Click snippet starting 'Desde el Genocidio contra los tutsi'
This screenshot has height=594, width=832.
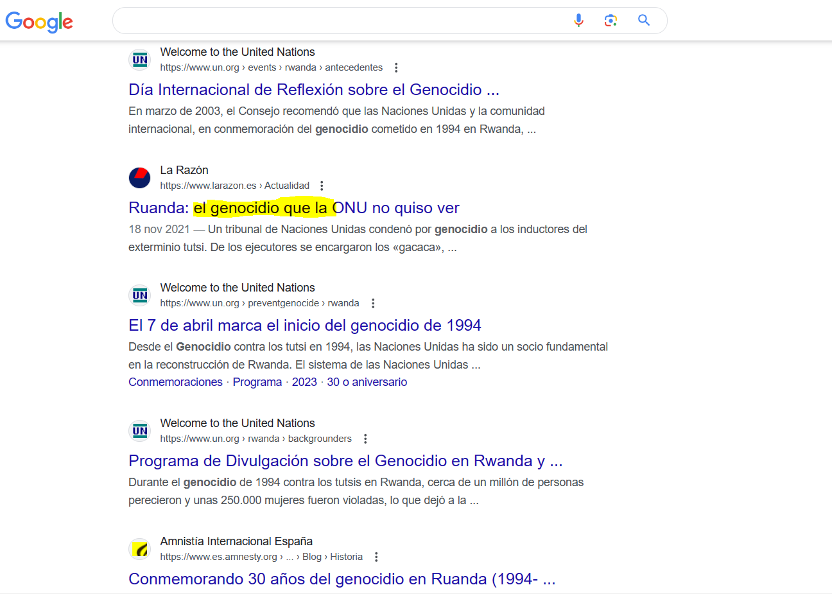tap(368, 356)
